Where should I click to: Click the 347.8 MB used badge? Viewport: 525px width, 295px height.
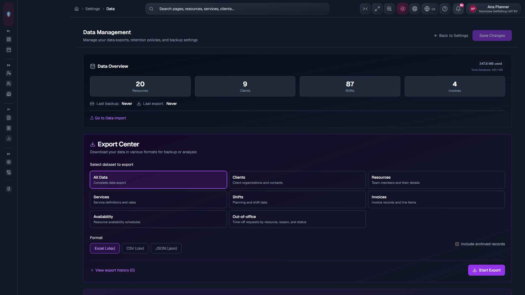tap(491, 64)
